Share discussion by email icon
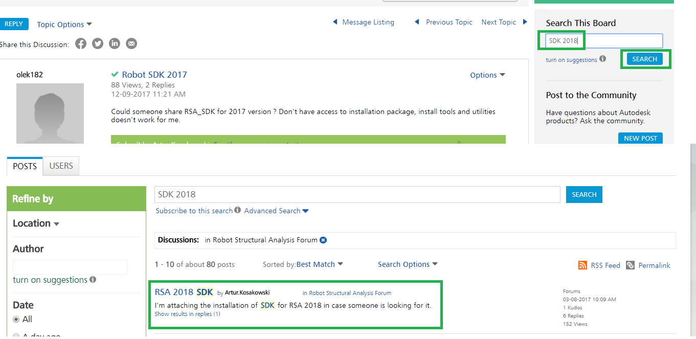 point(131,44)
